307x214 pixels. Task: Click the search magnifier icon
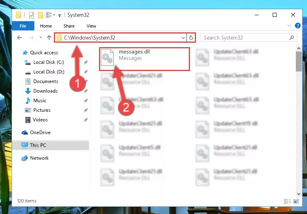(291, 38)
